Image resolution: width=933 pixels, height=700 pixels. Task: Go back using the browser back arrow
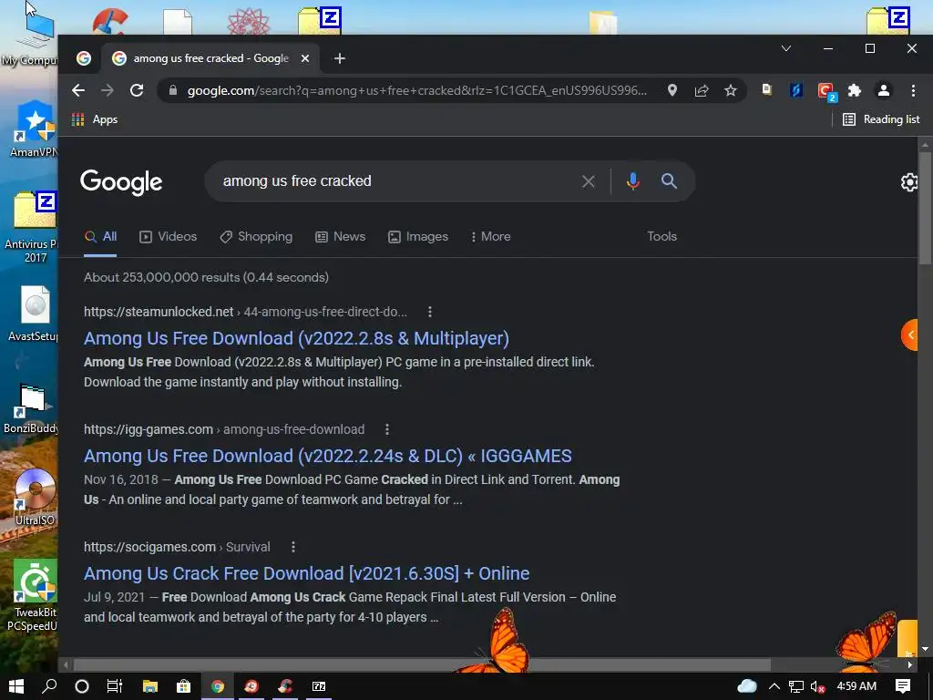[x=78, y=90]
